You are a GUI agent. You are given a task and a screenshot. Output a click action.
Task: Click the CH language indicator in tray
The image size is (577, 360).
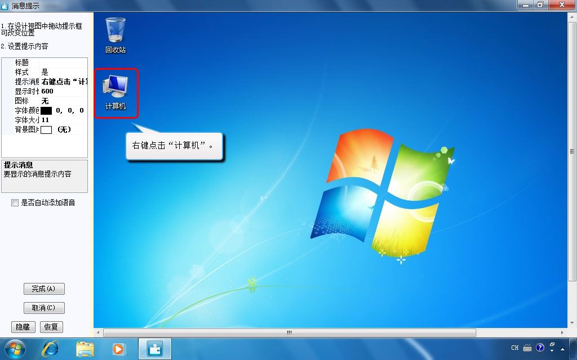[x=515, y=348]
